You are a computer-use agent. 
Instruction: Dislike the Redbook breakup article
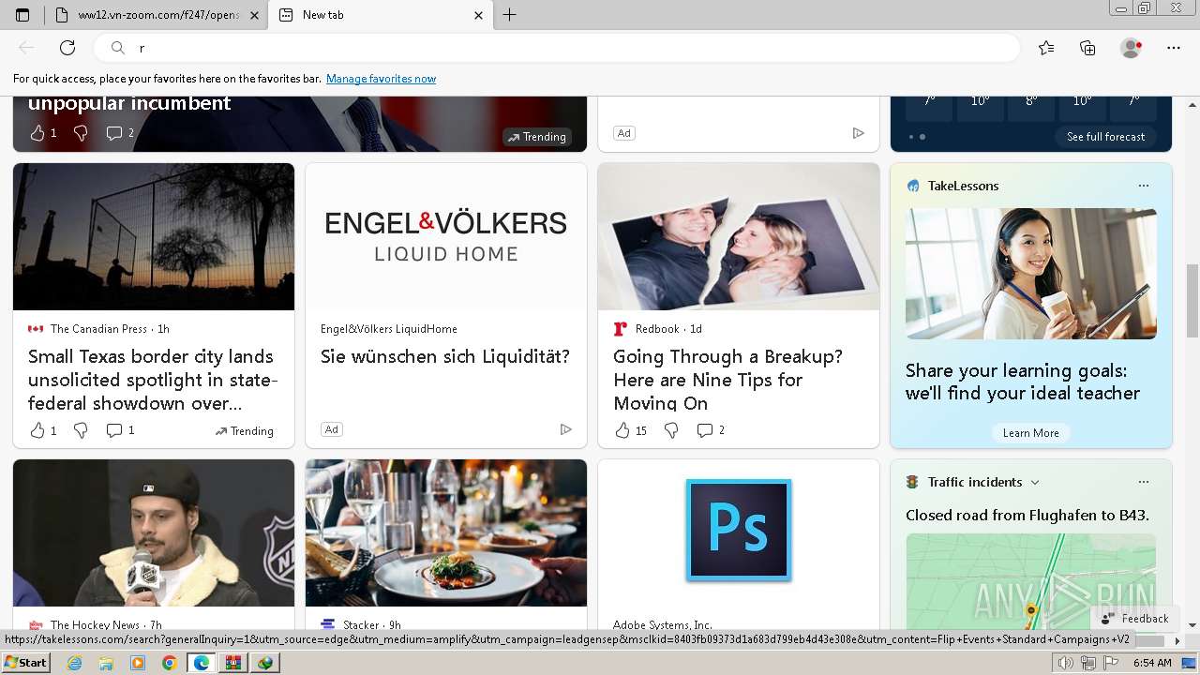click(x=671, y=430)
